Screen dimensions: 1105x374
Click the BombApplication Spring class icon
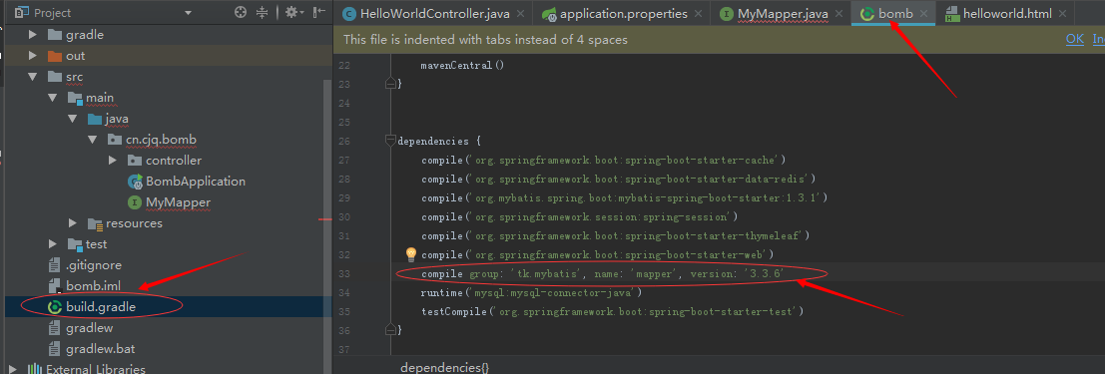click(x=136, y=182)
